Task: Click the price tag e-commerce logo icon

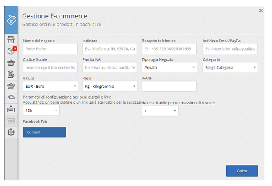Action: coord(11,20)
